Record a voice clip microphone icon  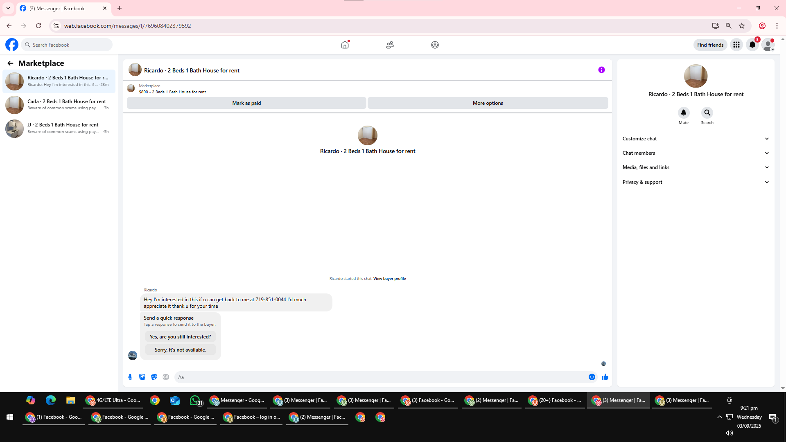point(130,377)
